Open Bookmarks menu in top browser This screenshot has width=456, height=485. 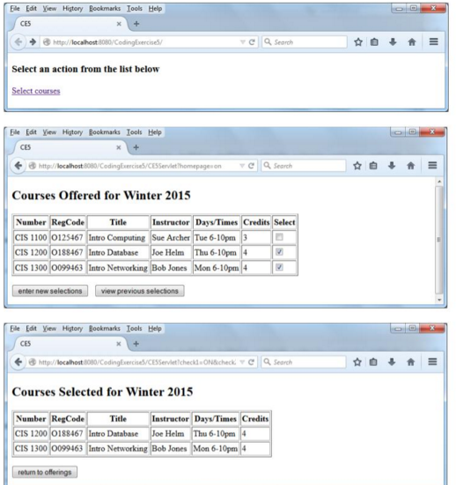click(x=105, y=9)
